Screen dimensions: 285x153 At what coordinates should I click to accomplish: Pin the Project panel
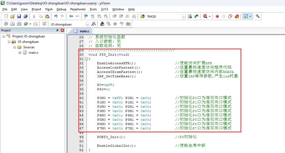pyautogui.click(x=57, y=30)
